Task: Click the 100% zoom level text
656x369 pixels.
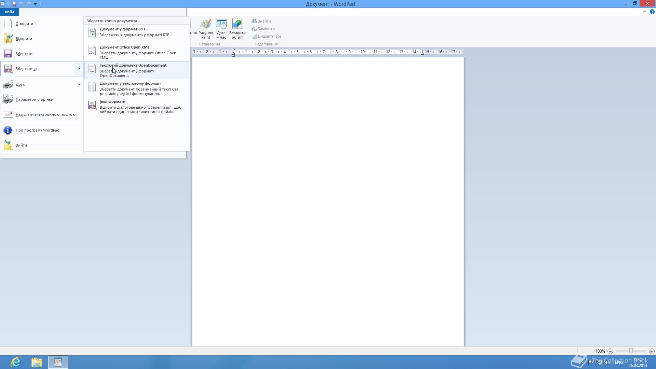Action: (x=600, y=351)
